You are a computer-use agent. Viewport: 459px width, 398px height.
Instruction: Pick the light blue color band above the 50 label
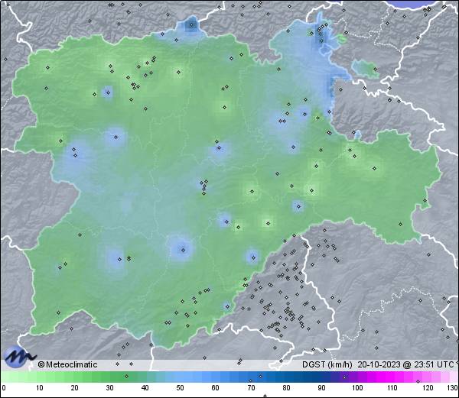coord(180,377)
